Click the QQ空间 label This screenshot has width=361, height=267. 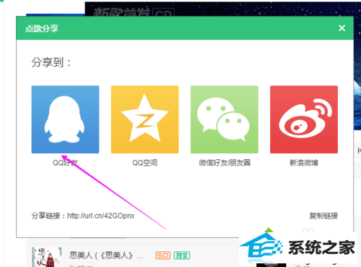145,163
